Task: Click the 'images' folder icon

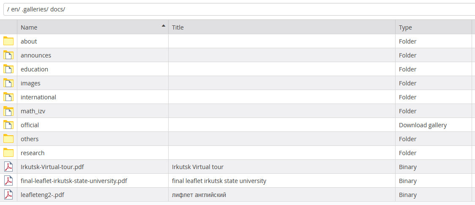Action: [8, 83]
